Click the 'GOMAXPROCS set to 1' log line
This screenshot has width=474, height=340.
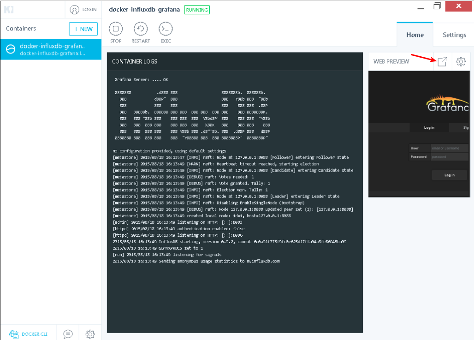pos(158,248)
